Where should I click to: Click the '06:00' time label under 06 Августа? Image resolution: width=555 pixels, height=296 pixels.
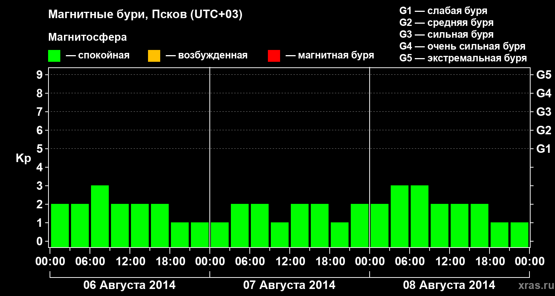click(90, 262)
